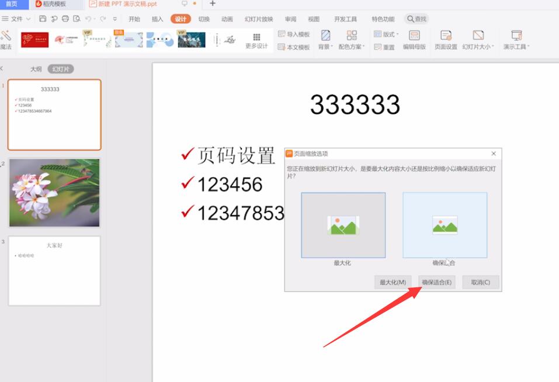This screenshot has width=559, height=382.
Task: Switch to the 开始 ribbon tab
Action: (x=134, y=19)
